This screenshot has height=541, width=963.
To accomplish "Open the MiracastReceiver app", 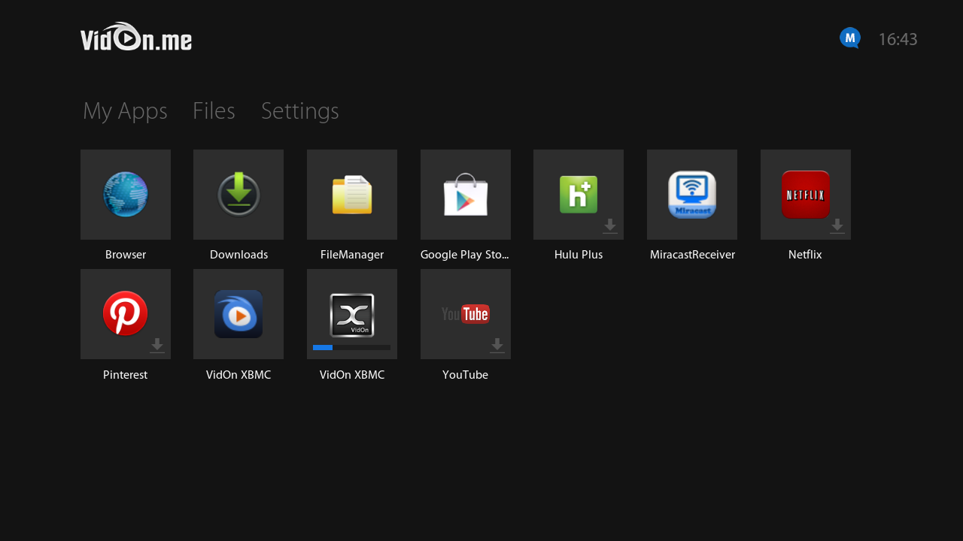I will click(692, 195).
